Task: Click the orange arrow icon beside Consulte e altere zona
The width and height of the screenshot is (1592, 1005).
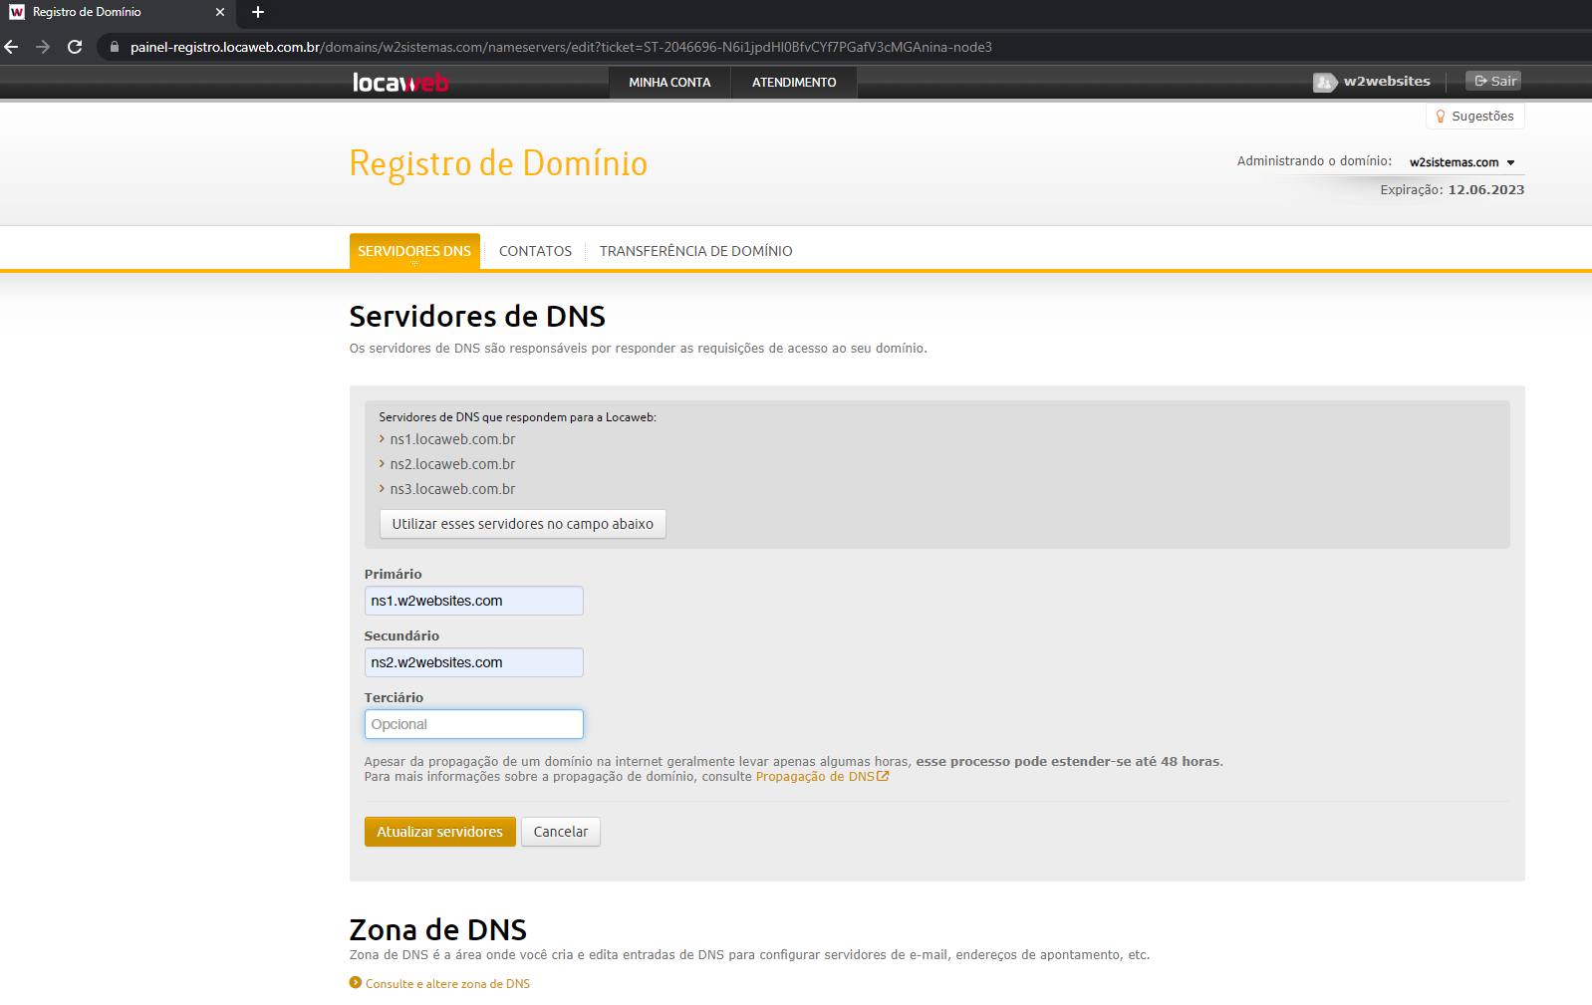Action: [356, 982]
